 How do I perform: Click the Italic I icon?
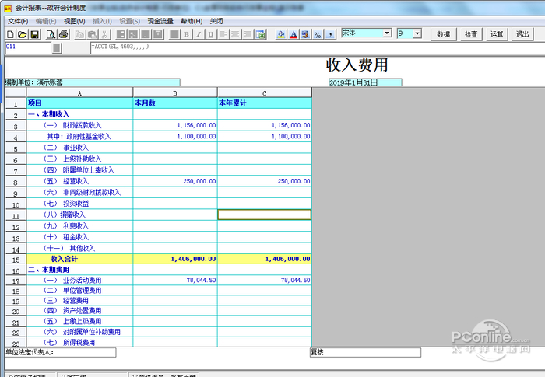(199, 34)
